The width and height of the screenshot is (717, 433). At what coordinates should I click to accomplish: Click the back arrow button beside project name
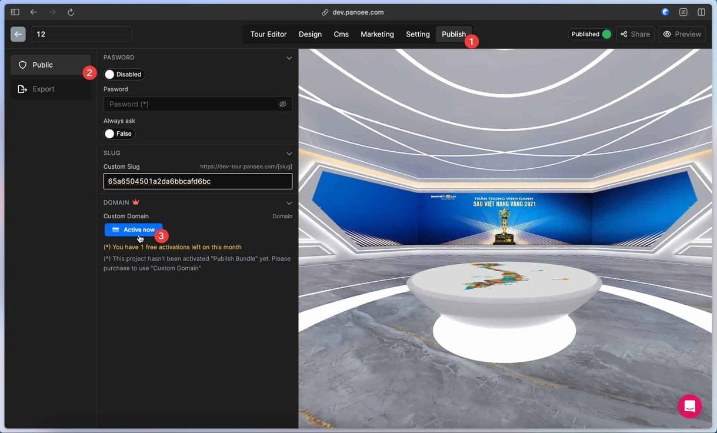click(x=18, y=34)
